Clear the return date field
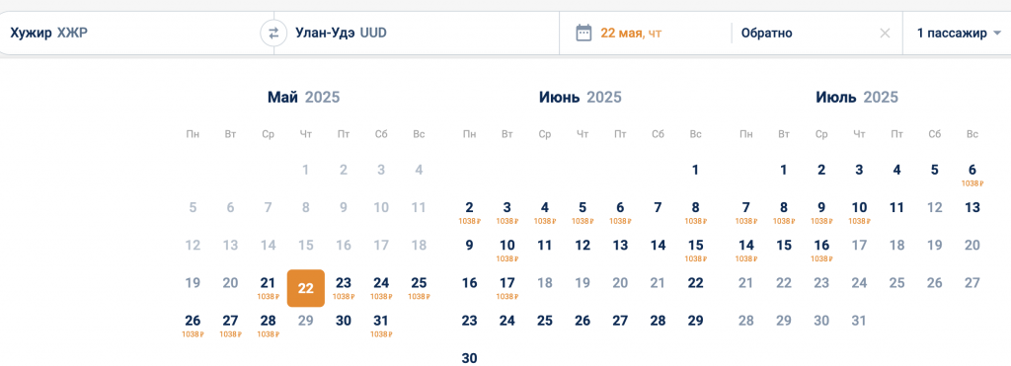Screen dimensions: 1011x366 (x=885, y=33)
